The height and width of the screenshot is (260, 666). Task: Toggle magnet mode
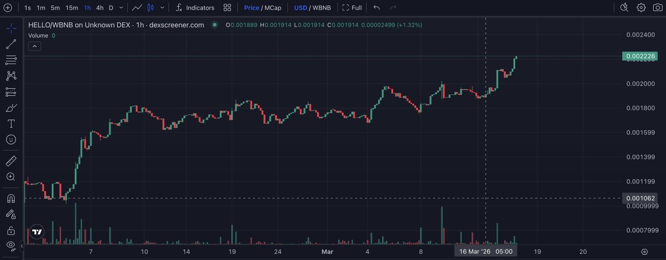click(11, 198)
